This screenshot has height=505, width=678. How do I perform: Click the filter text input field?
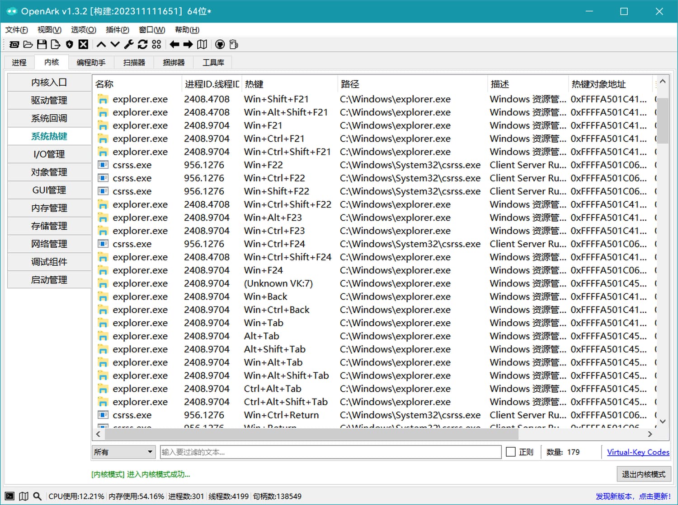point(330,452)
